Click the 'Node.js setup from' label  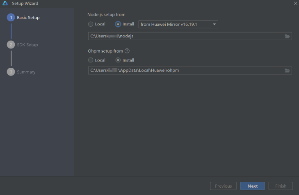(x=106, y=14)
